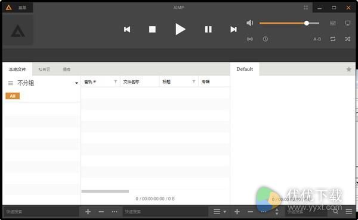This screenshot has height=220, width=358.
Task: Click the album art placeholder
Action: click(x=18, y=30)
